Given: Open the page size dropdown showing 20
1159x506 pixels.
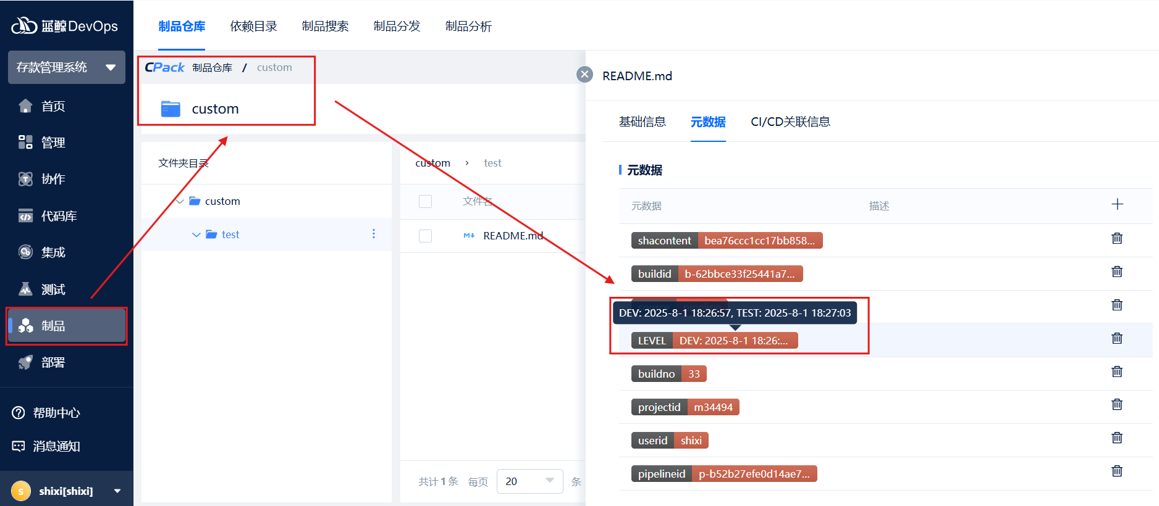Looking at the screenshot, I should [x=529, y=481].
